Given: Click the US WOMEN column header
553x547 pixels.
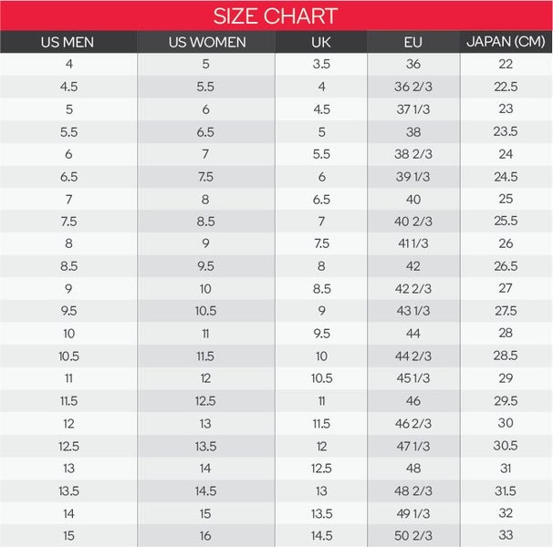Looking at the screenshot, I should click(206, 42).
